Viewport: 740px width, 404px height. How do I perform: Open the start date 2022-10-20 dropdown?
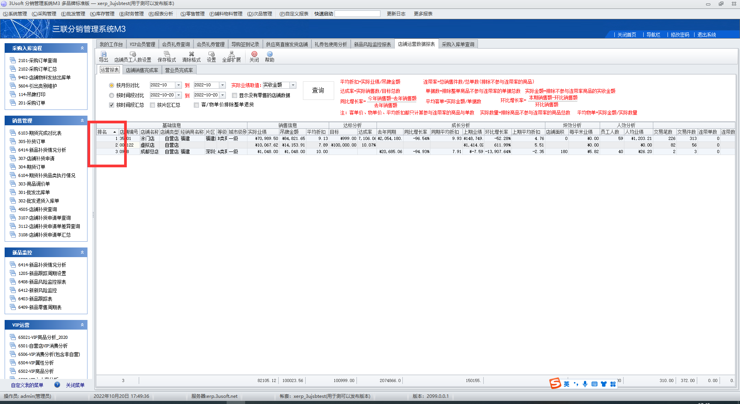(178, 95)
